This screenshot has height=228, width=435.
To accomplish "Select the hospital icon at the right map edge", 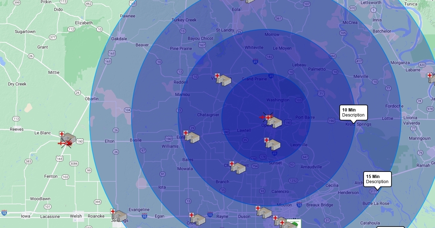I will 431,79.
